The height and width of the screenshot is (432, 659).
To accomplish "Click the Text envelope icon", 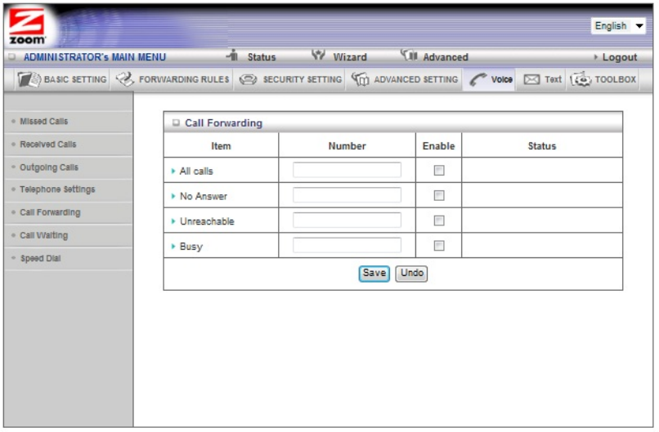I will pos(531,79).
